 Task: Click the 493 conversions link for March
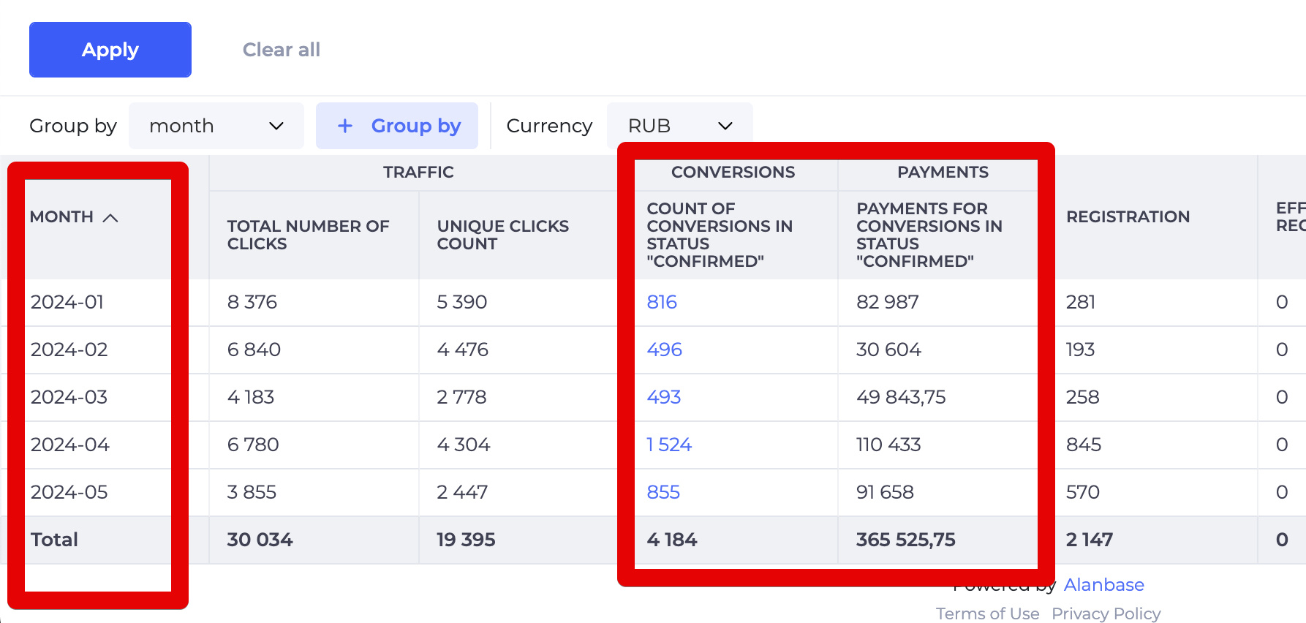[x=663, y=397]
